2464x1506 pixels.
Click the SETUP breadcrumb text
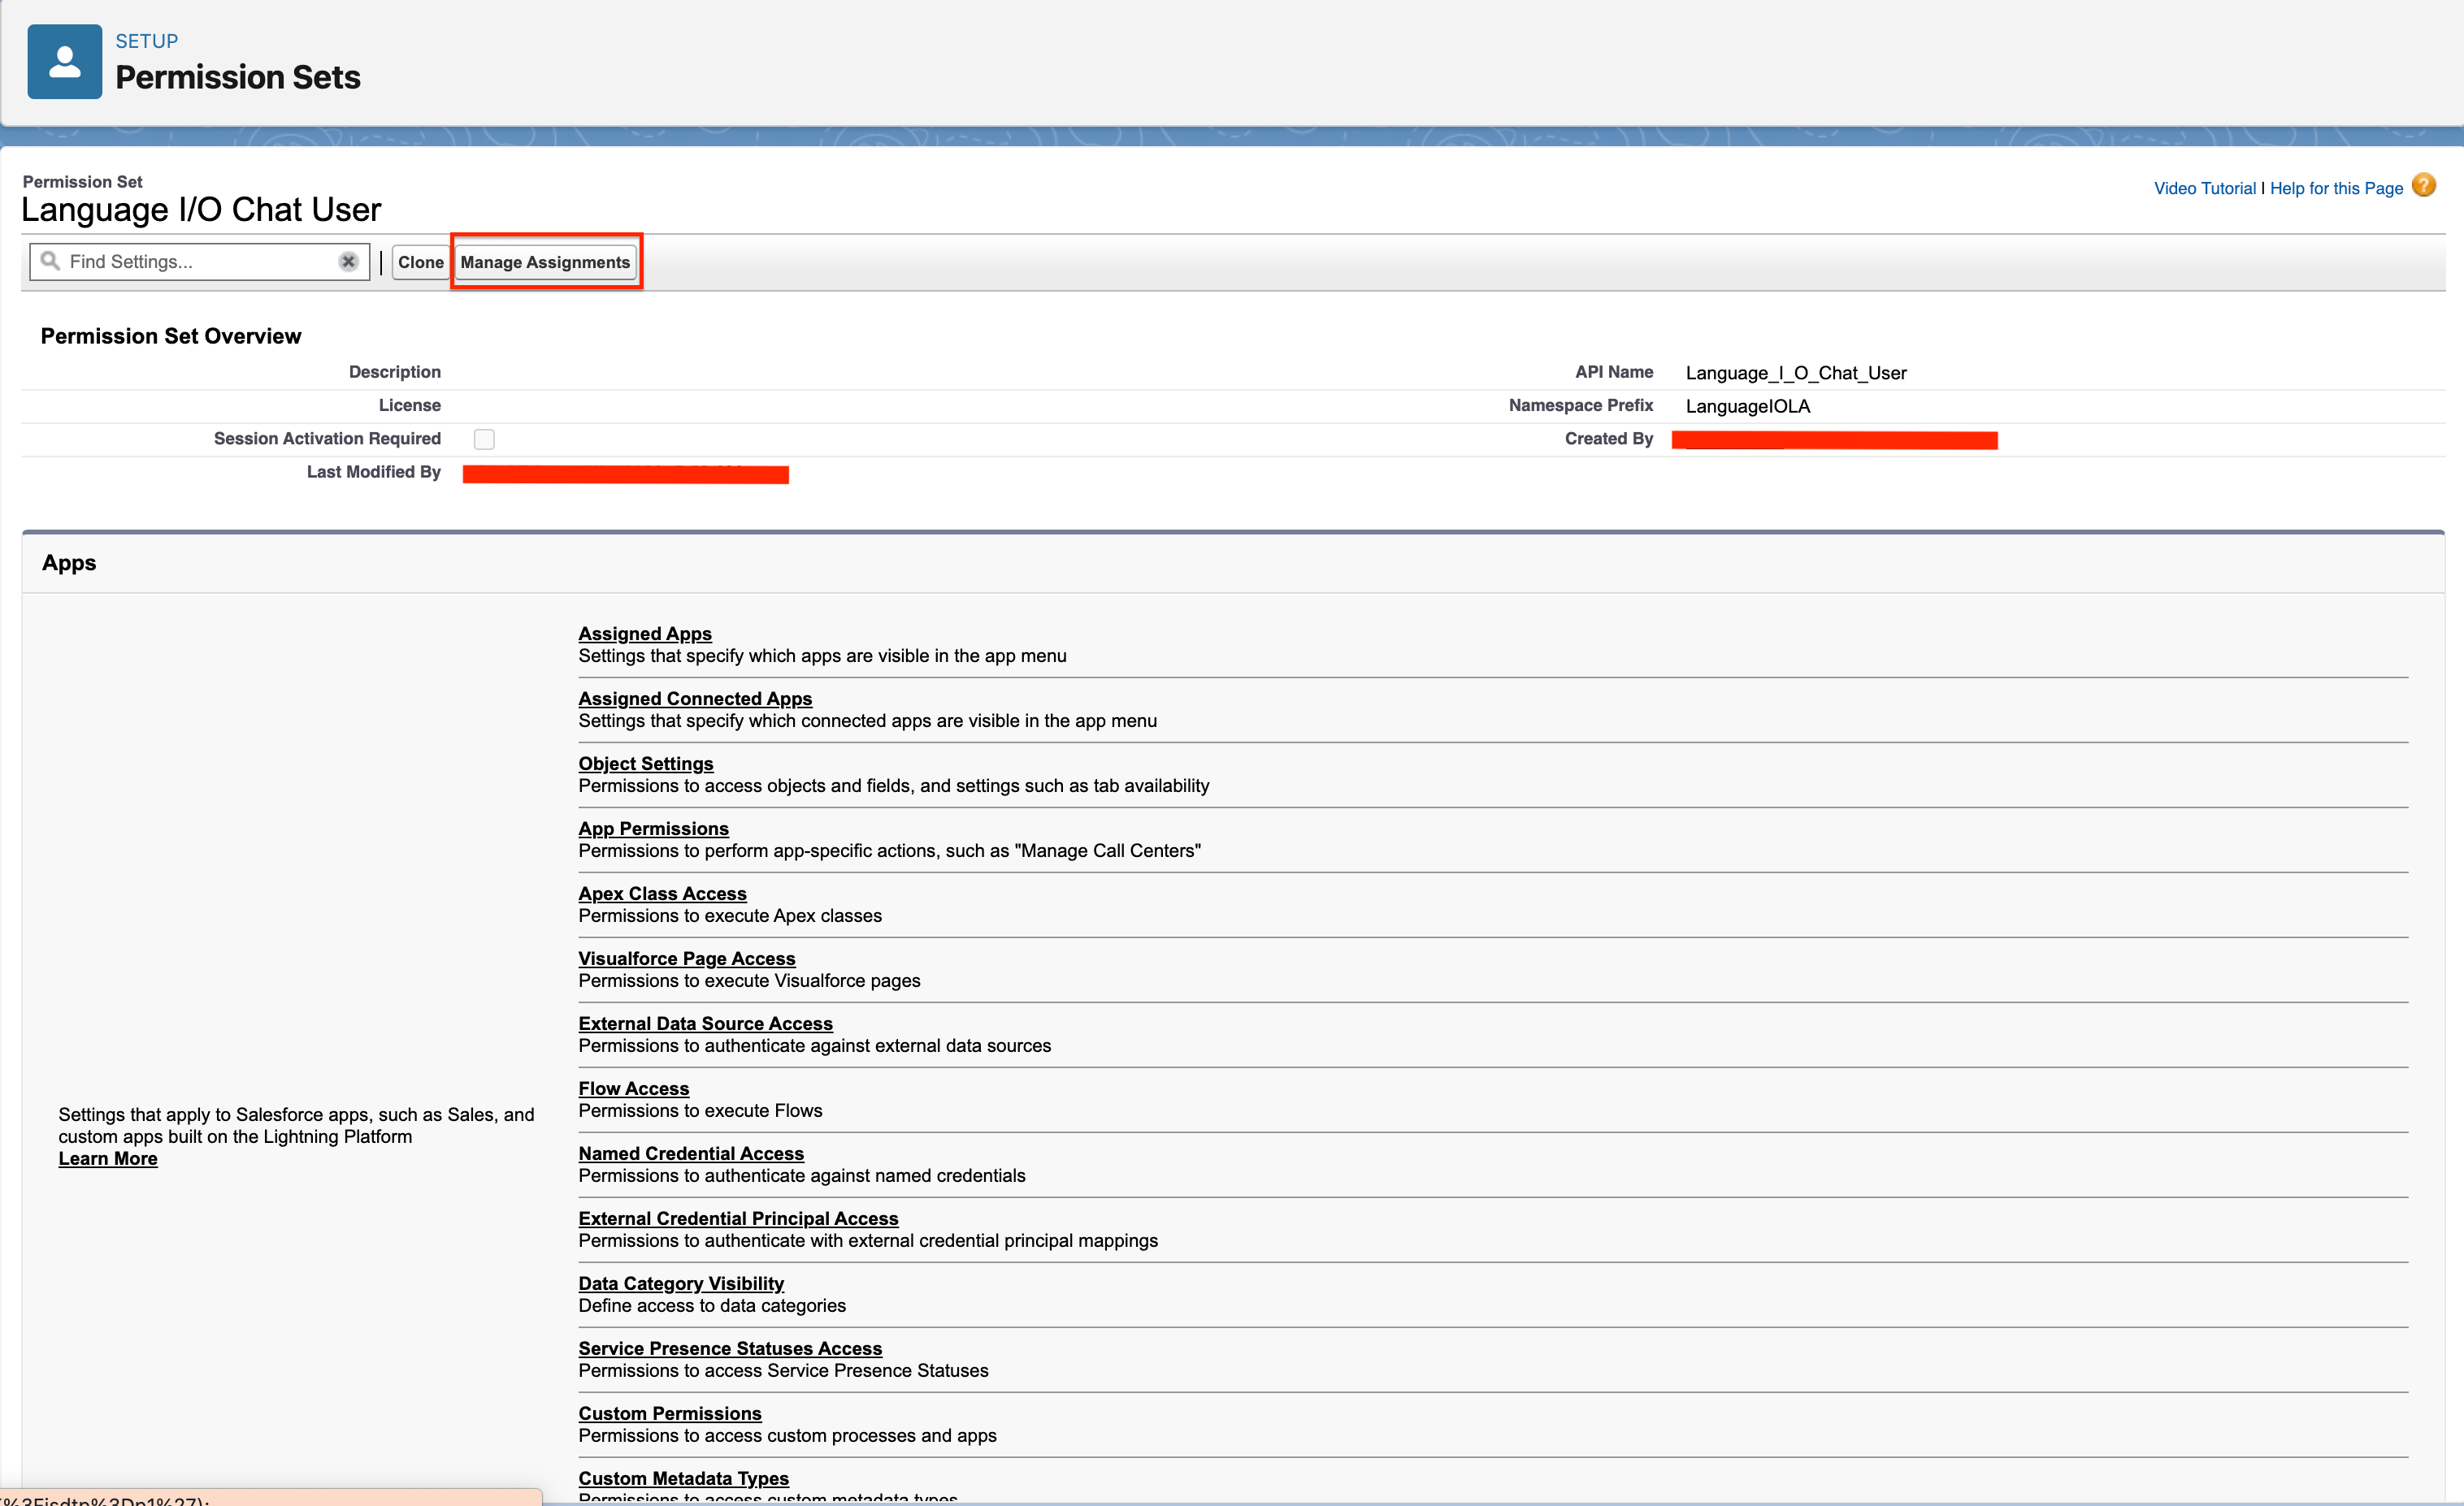point(147,41)
